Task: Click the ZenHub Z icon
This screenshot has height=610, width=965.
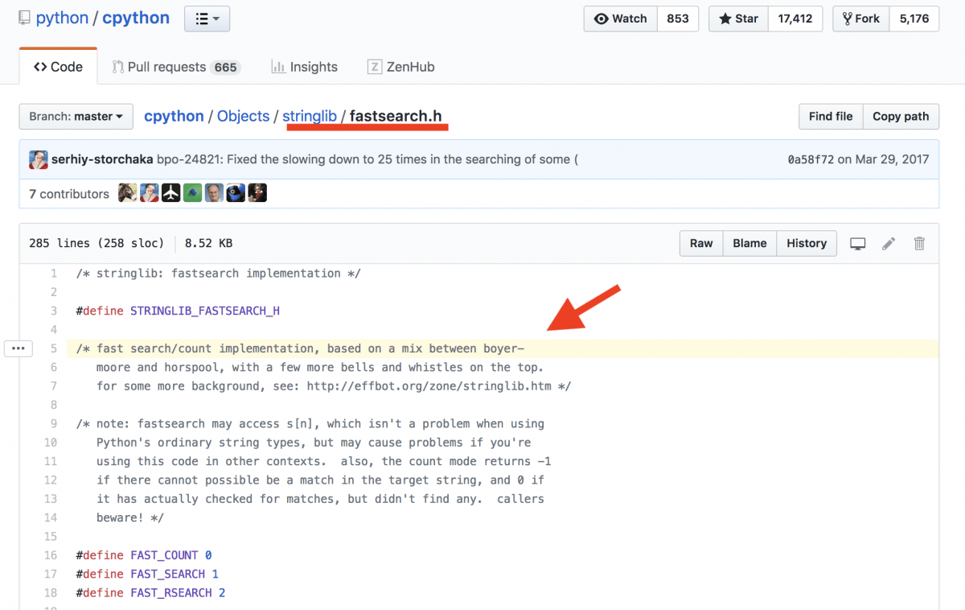Action: pos(375,67)
